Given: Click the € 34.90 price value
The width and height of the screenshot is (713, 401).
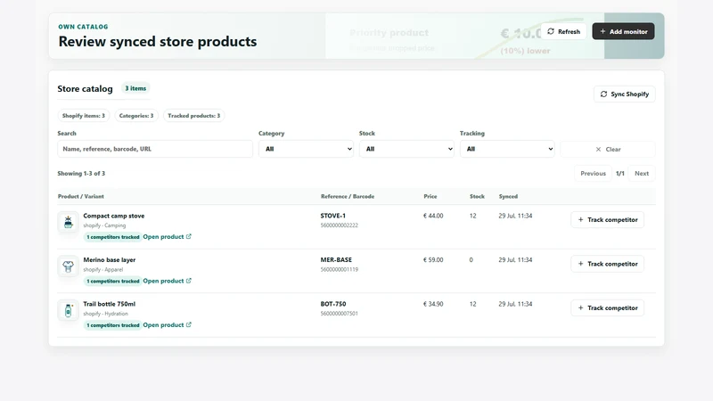Looking at the screenshot, I should pyautogui.click(x=433, y=304).
